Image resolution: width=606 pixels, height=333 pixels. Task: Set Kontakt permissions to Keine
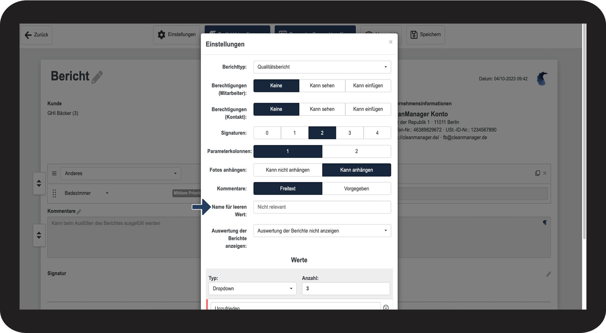click(x=276, y=109)
